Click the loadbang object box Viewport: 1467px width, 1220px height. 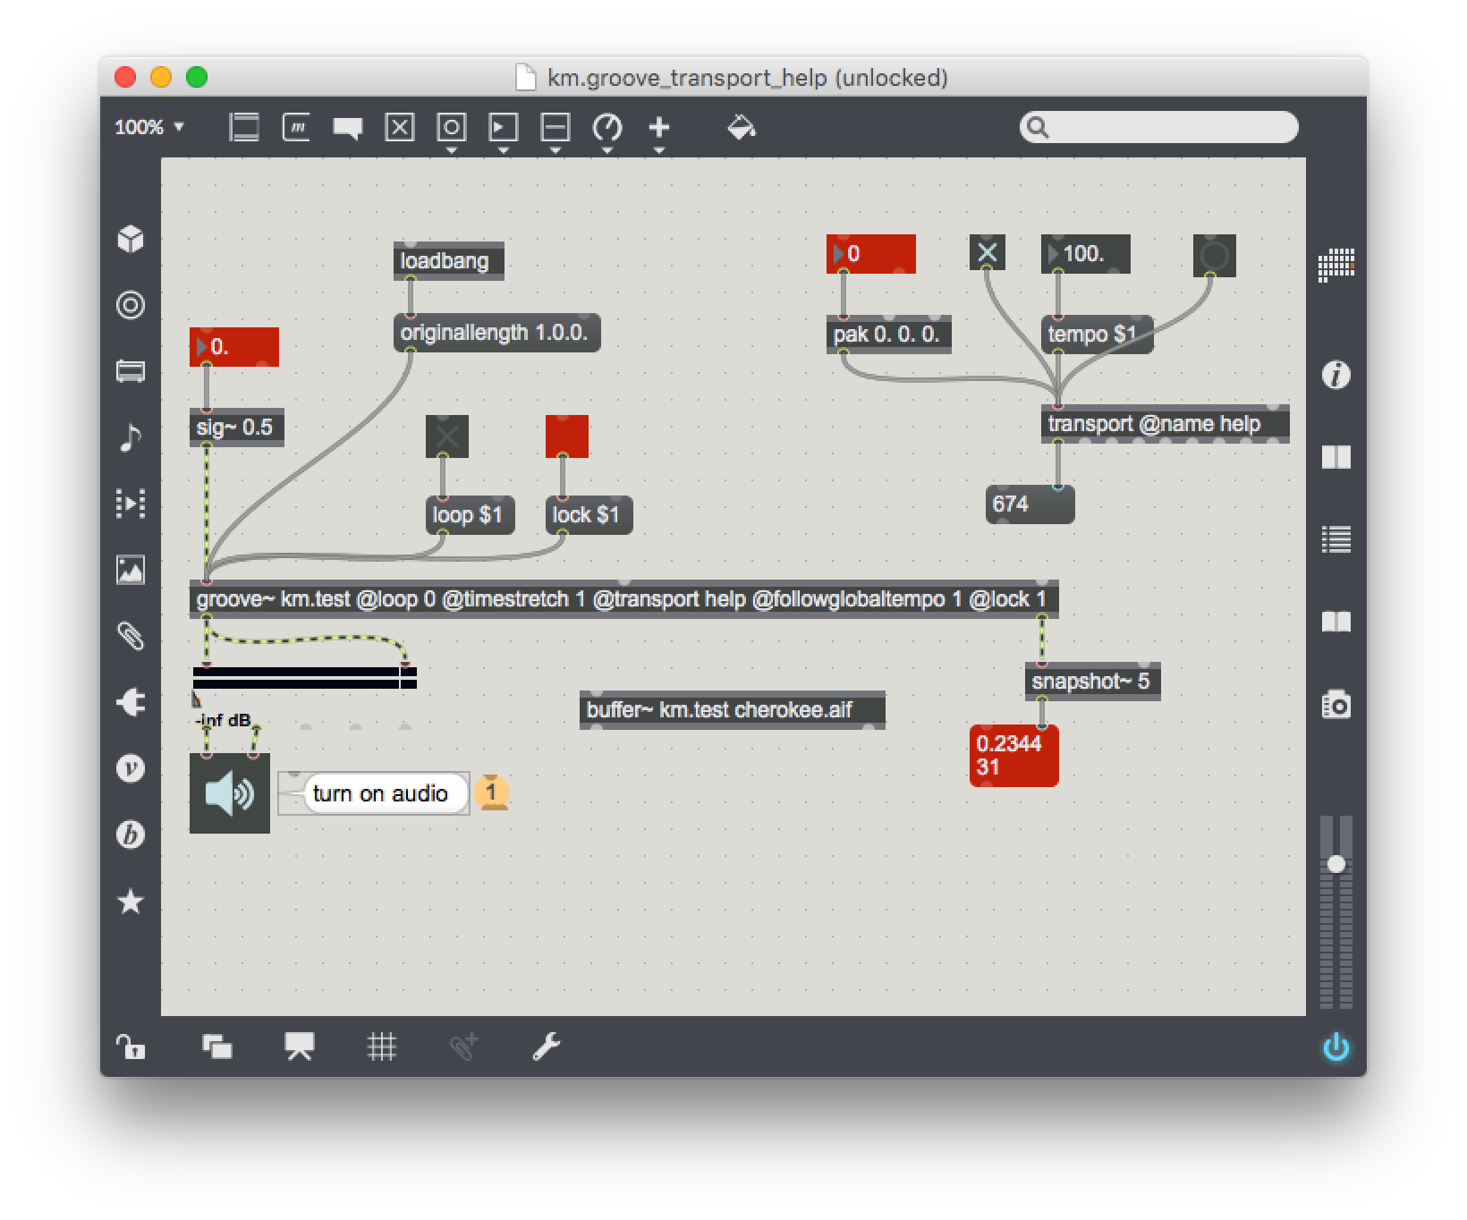click(448, 261)
